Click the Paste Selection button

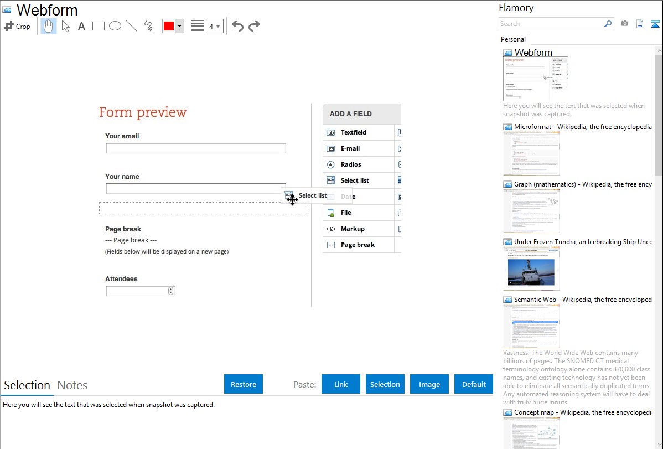point(385,384)
